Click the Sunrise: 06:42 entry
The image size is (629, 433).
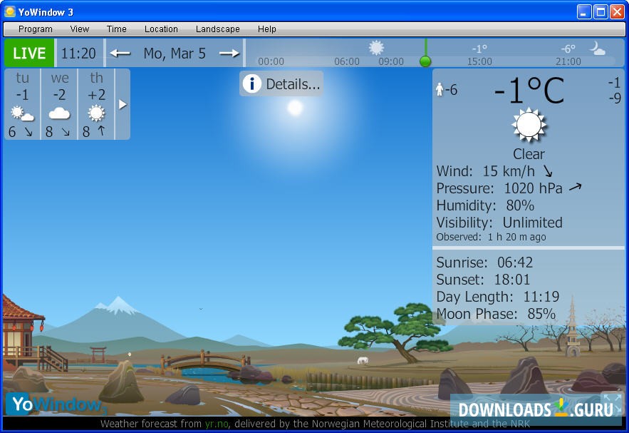[x=484, y=263]
